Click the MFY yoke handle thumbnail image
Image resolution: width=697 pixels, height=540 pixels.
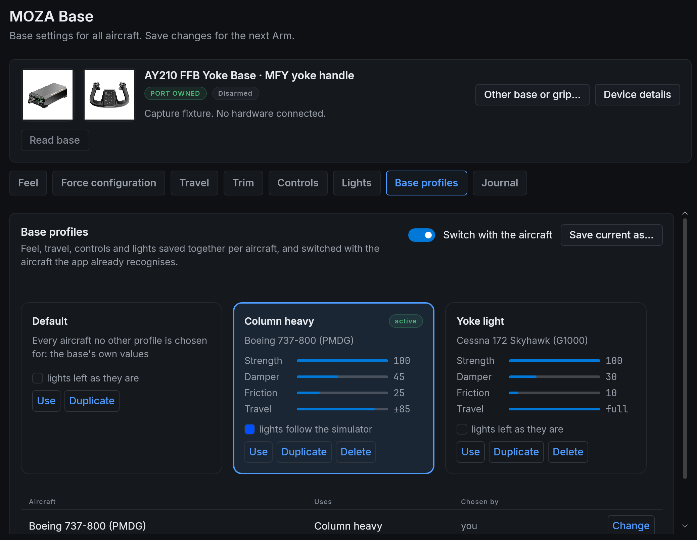coord(109,95)
